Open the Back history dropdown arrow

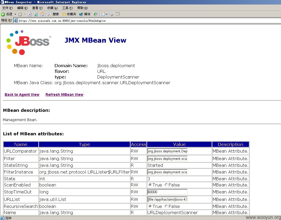click(x=15, y=14)
